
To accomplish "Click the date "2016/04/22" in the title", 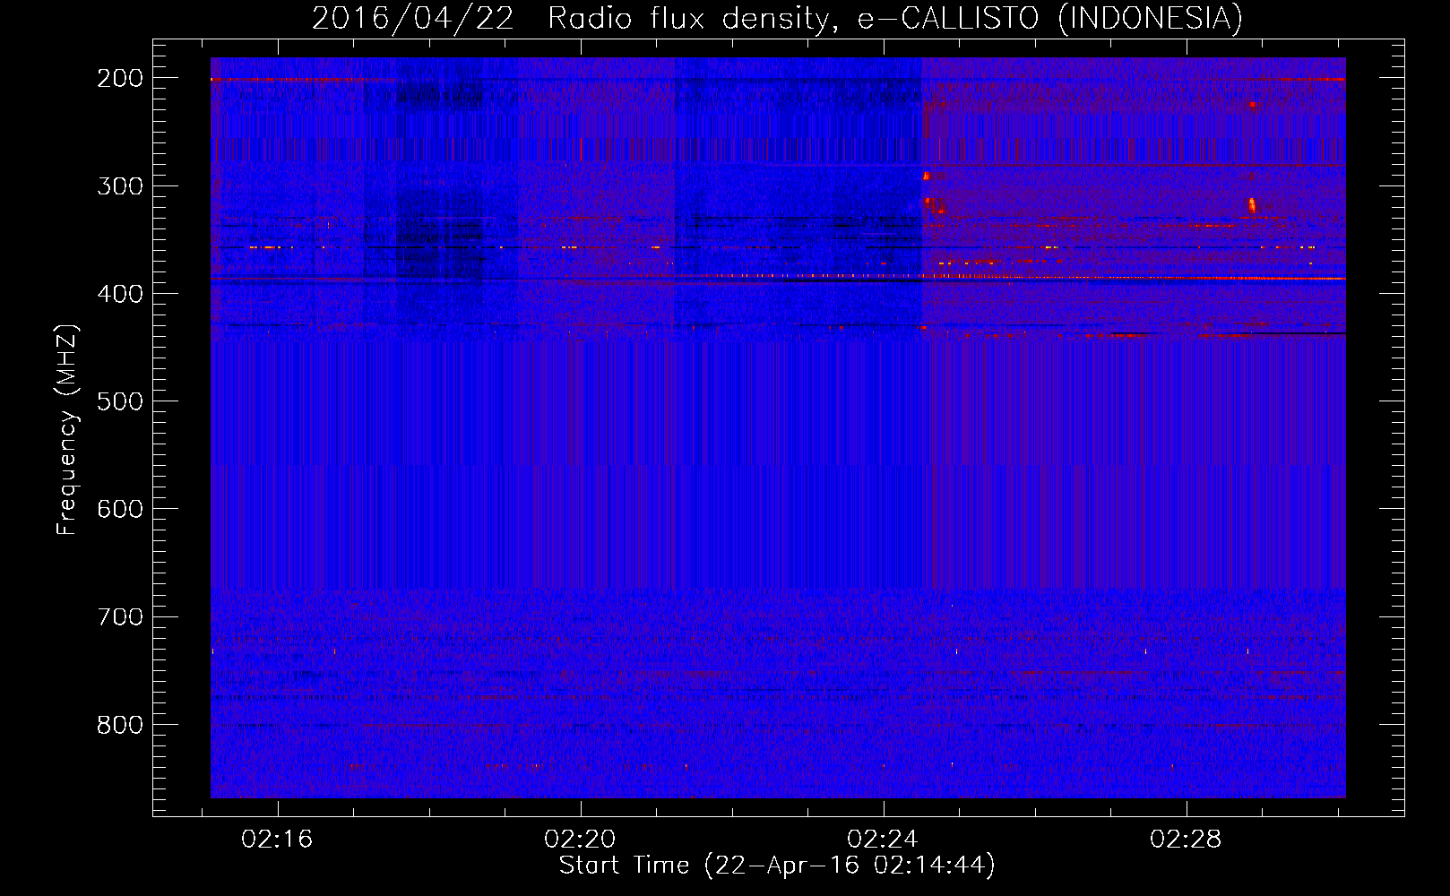I will coord(413,19).
